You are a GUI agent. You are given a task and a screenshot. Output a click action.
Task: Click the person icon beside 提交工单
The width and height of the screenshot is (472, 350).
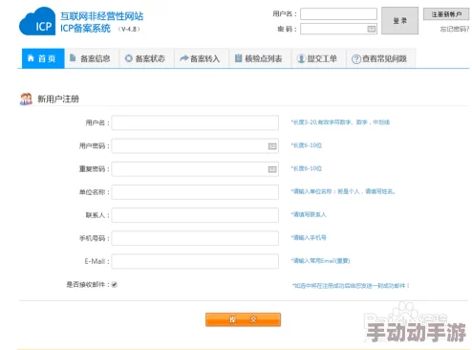tap(301, 58)
